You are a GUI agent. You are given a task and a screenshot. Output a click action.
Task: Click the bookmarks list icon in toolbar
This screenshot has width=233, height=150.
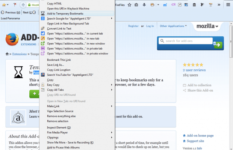click(136, 5)
